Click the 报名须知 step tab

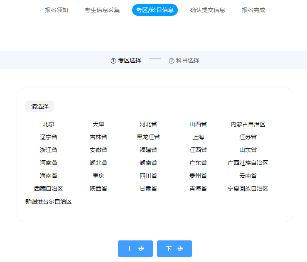pos(56,10)
